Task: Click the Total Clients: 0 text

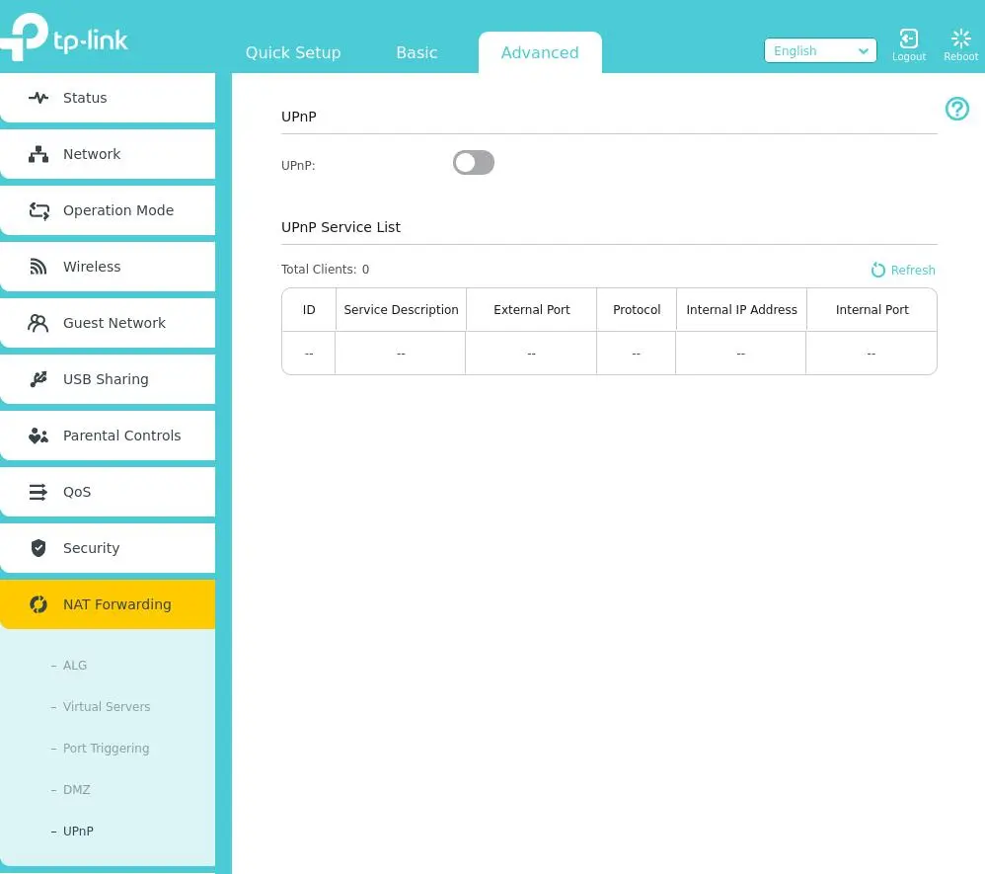Action: pos(325,270)
